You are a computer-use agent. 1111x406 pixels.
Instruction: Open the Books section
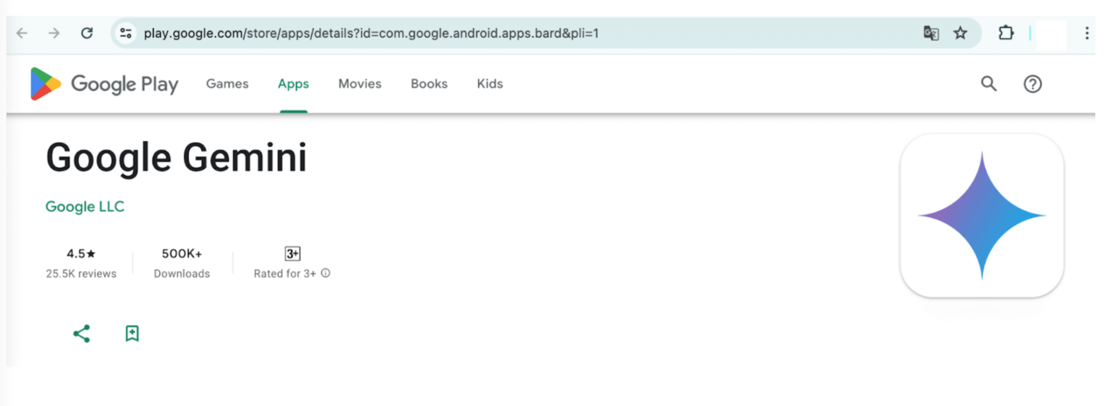tap(429, 84)
